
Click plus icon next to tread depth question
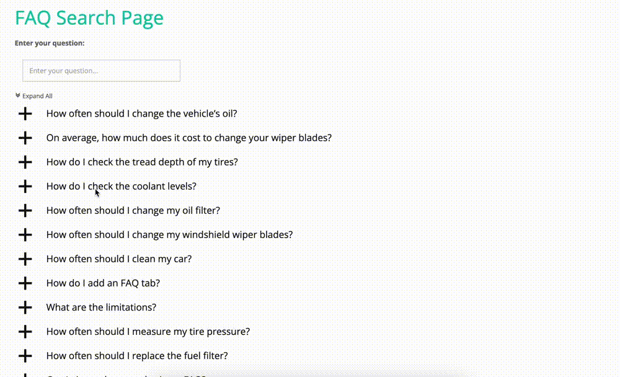click(x=25, y=162)
